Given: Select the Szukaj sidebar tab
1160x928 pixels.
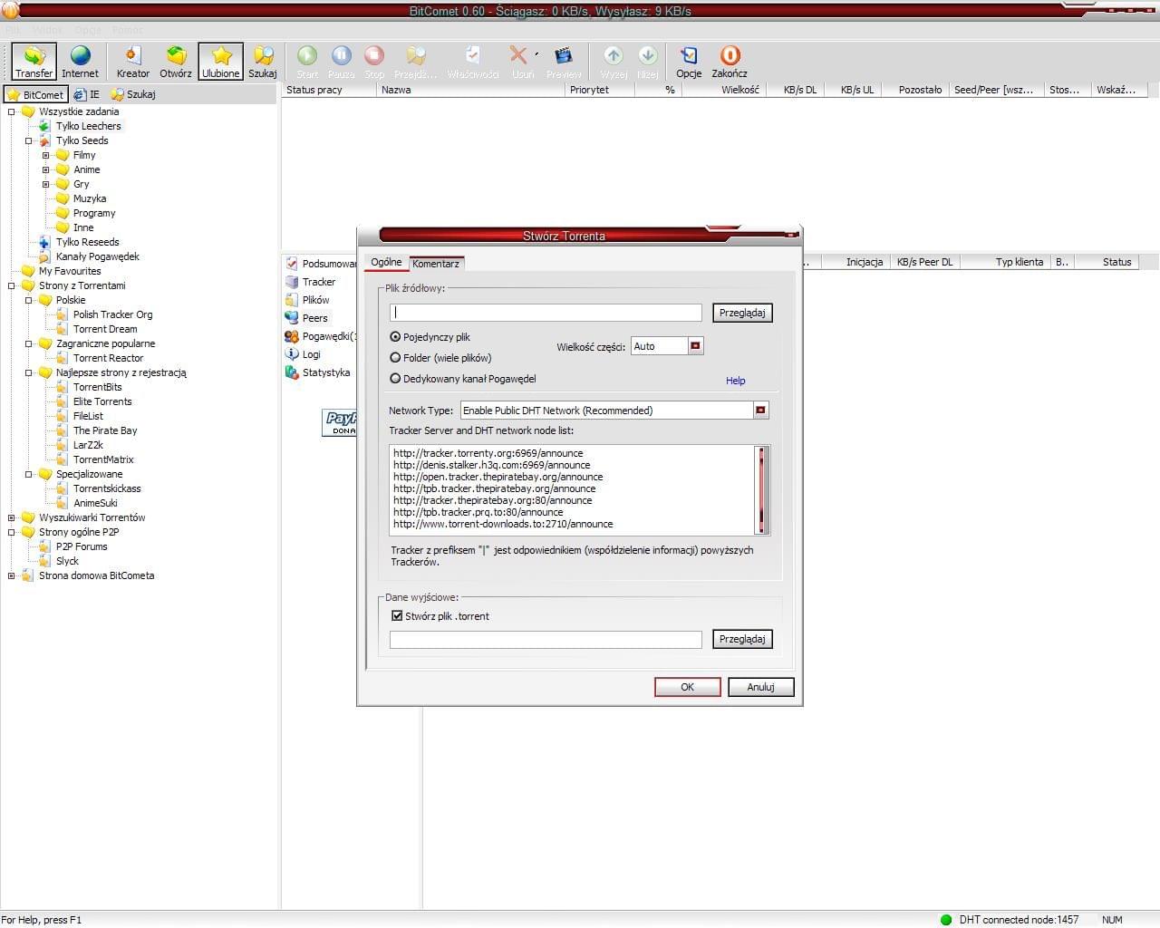Looking at the screenshot, I should click(x=133, y=94).
